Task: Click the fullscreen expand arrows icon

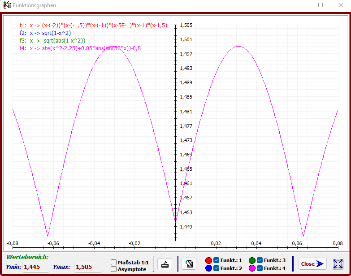Action: [338, 264]
